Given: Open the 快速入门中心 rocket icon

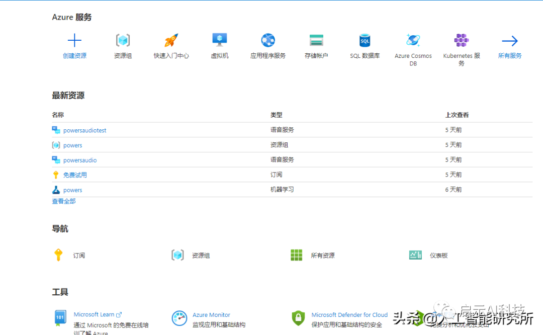Looking at the screenshot, I should (x=171, y=41).
